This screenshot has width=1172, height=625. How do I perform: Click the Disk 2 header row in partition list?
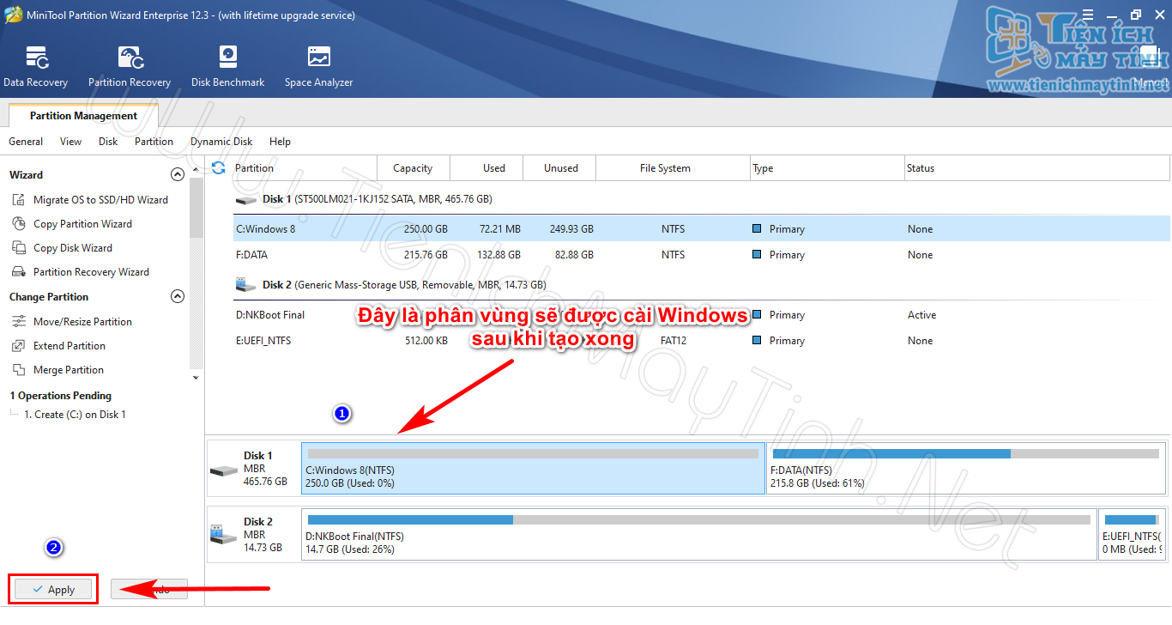tap(701, 284)
